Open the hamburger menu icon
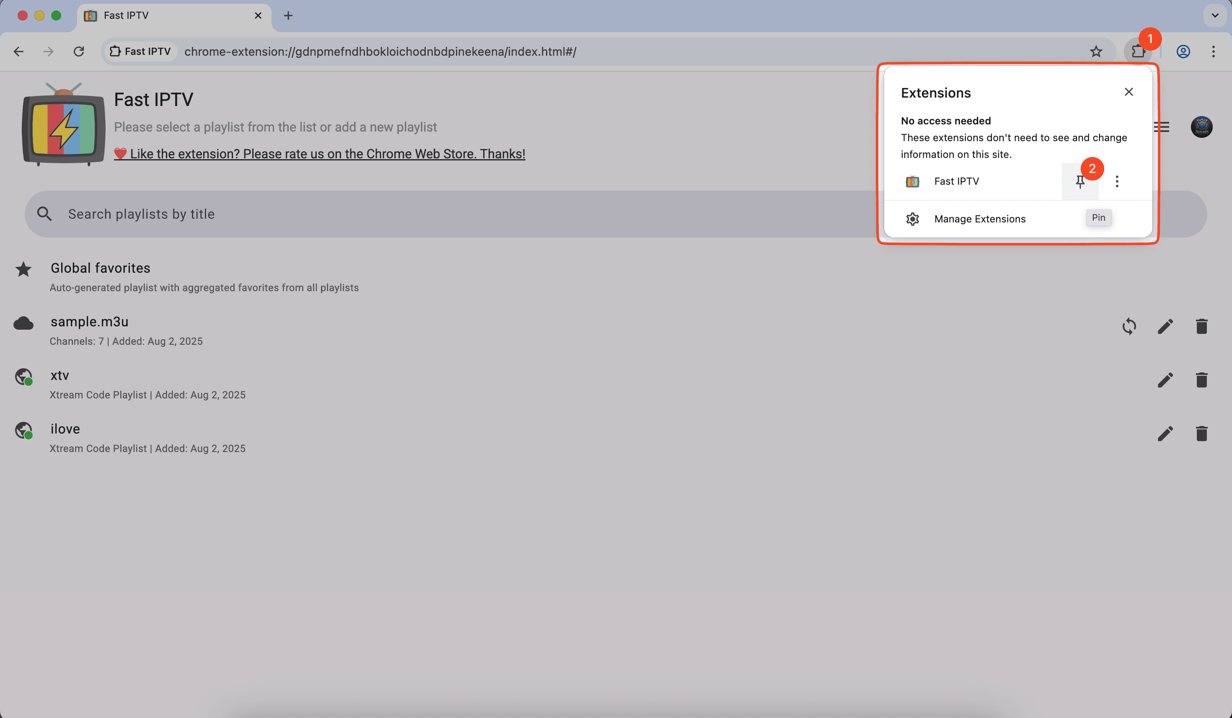The height and width of the screenshot is (718, 1232). 1161,127
